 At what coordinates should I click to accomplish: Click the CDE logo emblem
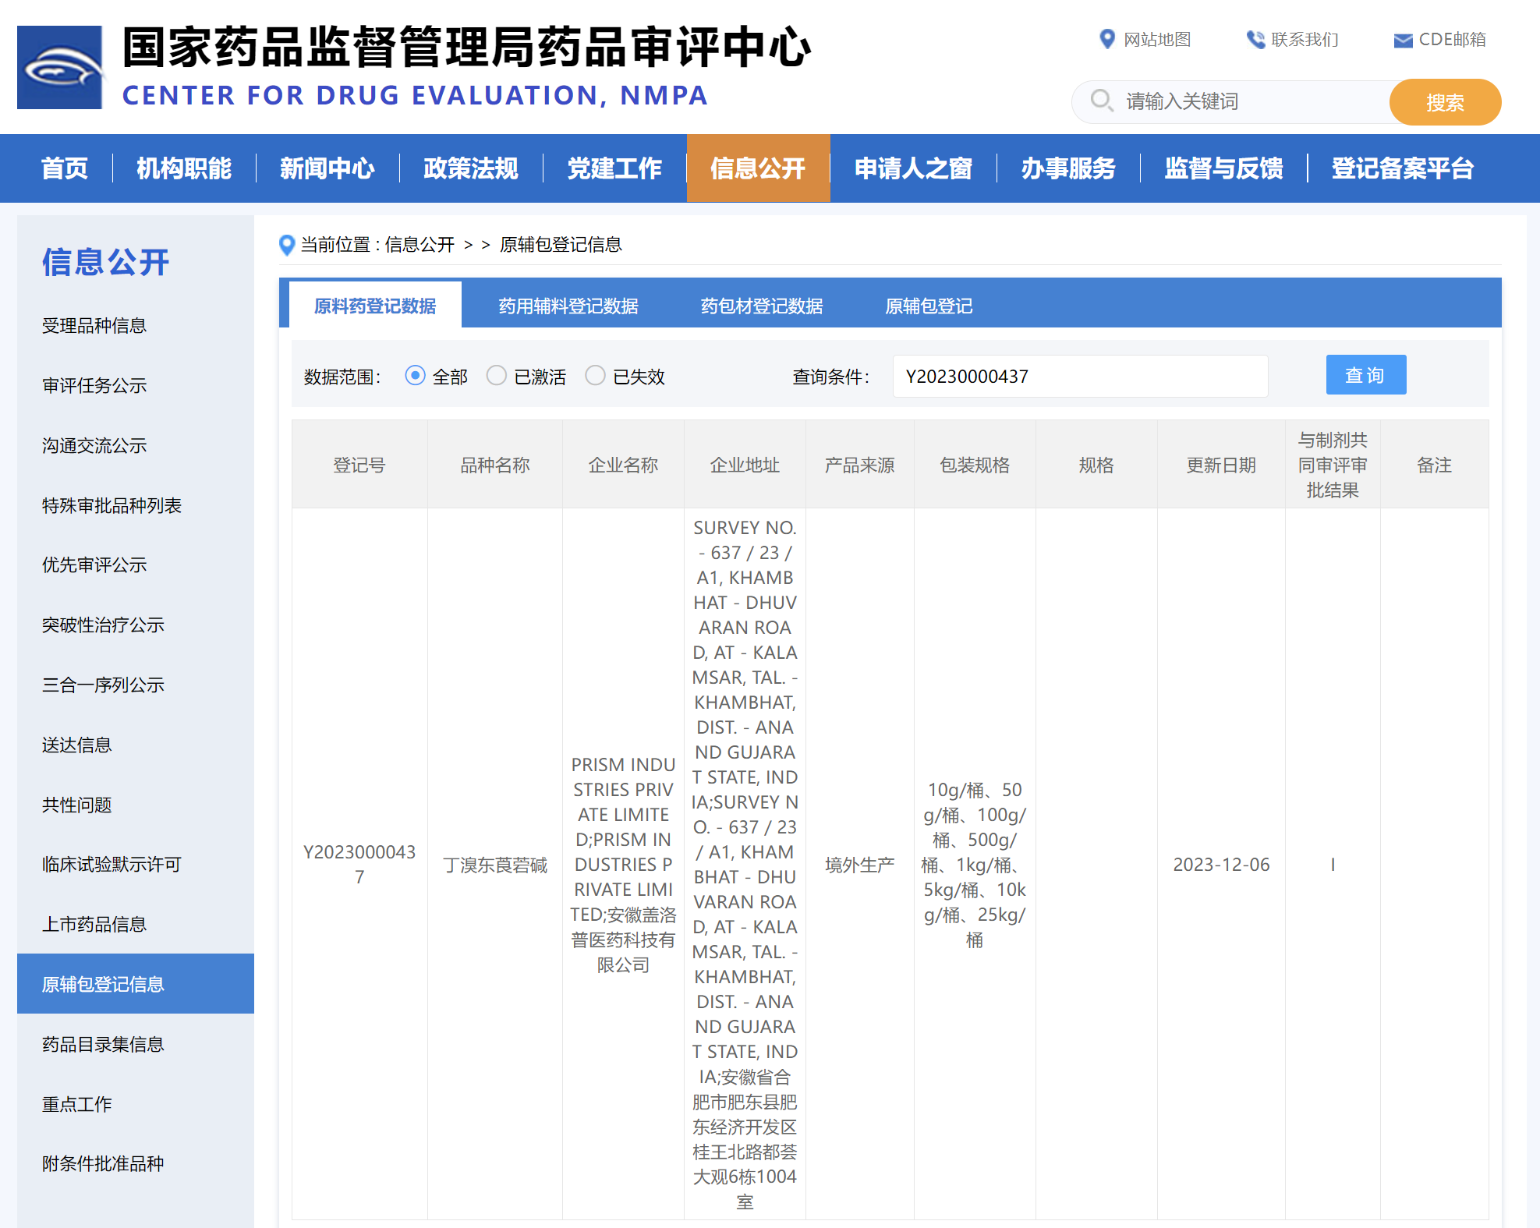pyautogui.click(x=60, y=68)
